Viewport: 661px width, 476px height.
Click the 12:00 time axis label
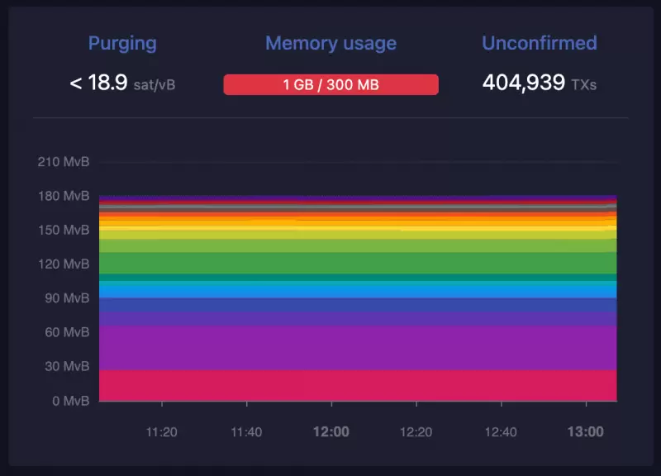coord(330,431)
